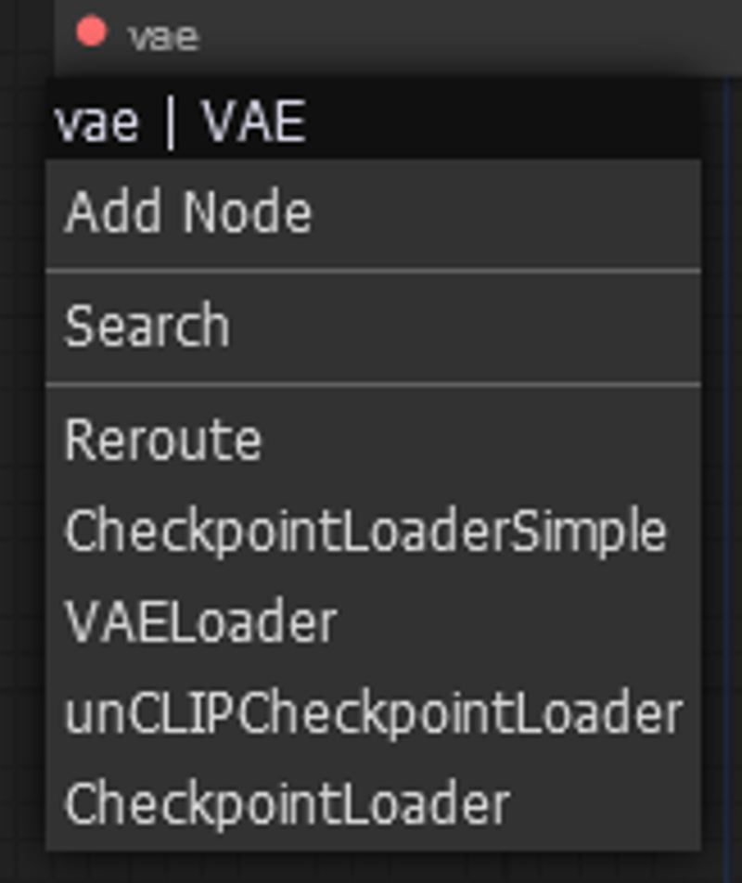Screen dimensions: 742x883
Task: Click the VAE type name in the title
Action: (254, 122)
